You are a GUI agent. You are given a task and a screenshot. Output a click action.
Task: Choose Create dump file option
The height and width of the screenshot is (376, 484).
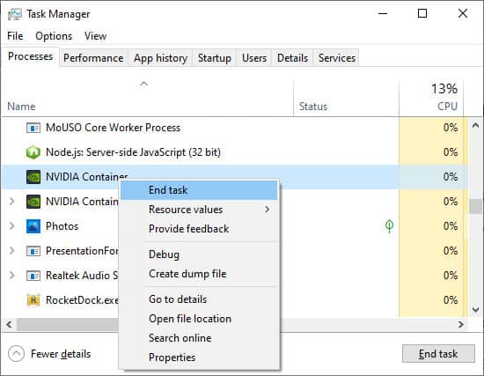coord(199,274)
